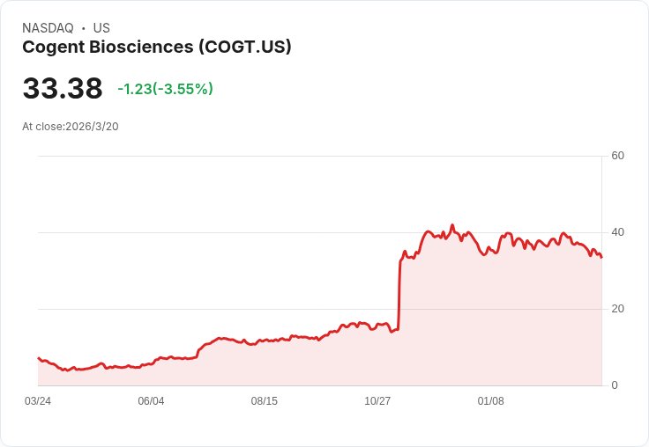Click the -1.23(-3.55%) price change
This screenshot has width=649, height=447.
(x=165, y=89)
